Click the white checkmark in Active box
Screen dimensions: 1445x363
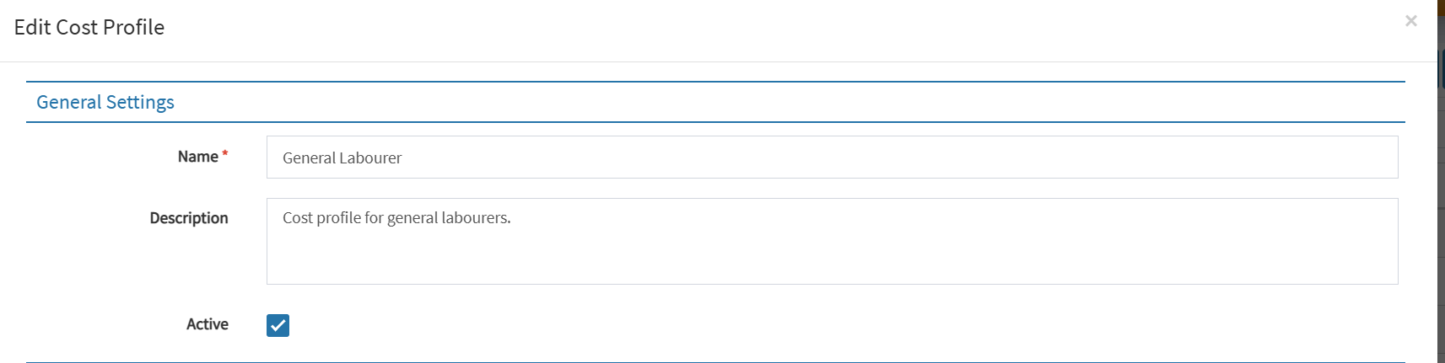[278, 325]
